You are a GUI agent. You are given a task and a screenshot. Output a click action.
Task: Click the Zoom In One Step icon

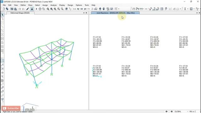coord(59,9)
